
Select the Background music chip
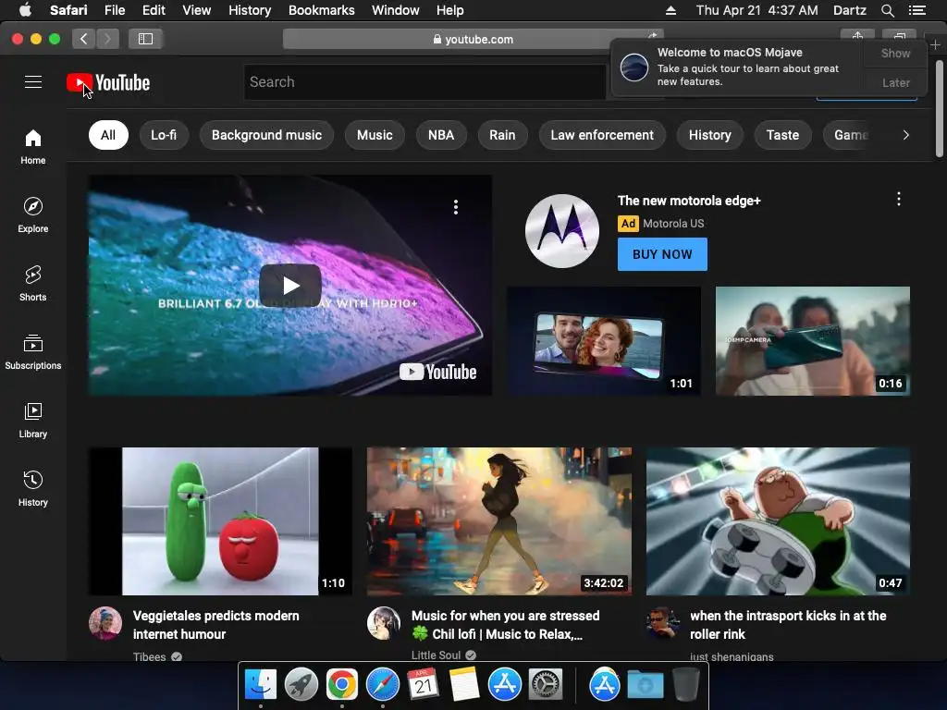(x=266, y=135)
